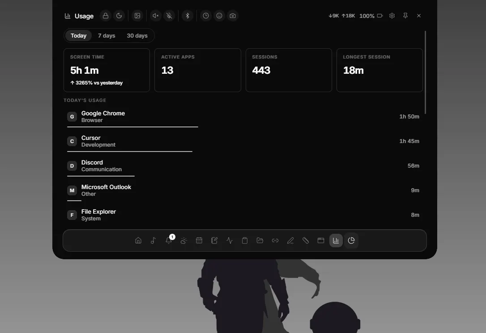Open the ruler measurement tool icon
Screen dimensions: 486x333
pyautogui.click(x=305, y=240)
